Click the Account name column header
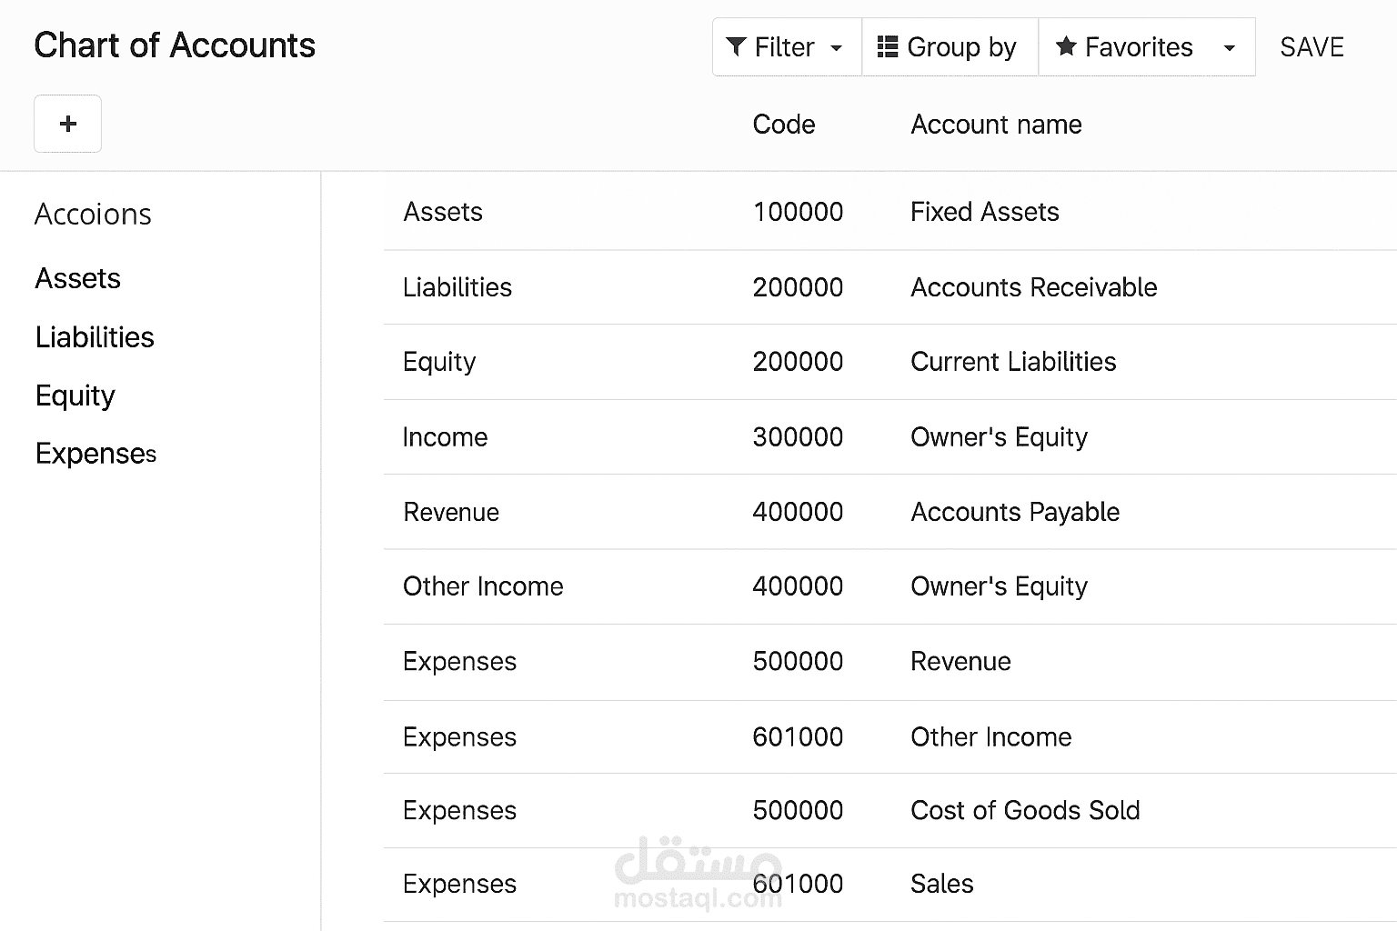 pos(996,125)
